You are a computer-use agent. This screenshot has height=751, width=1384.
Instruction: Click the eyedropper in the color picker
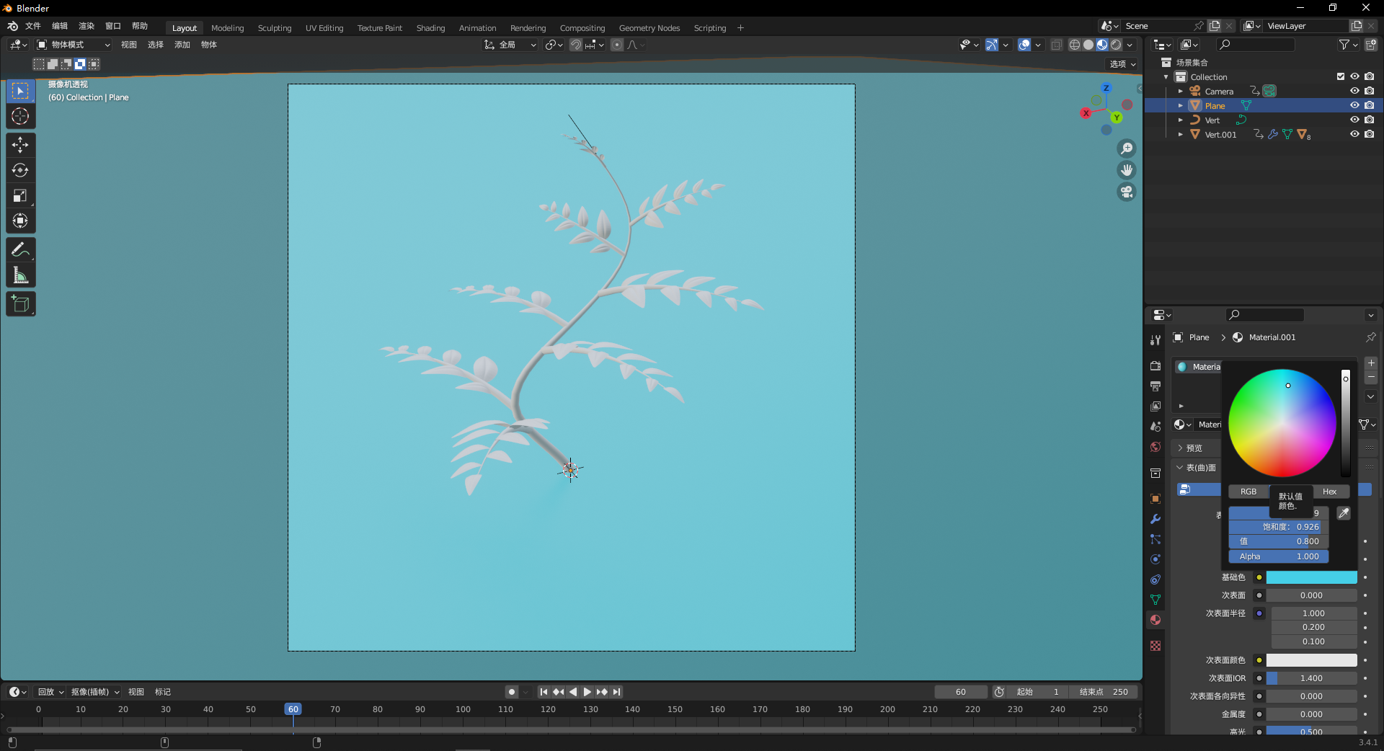click(x=1344, y=513)
